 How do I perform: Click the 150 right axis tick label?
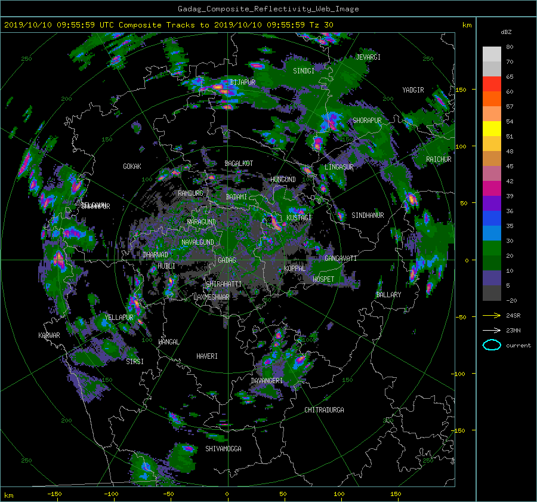click(461, 90)
